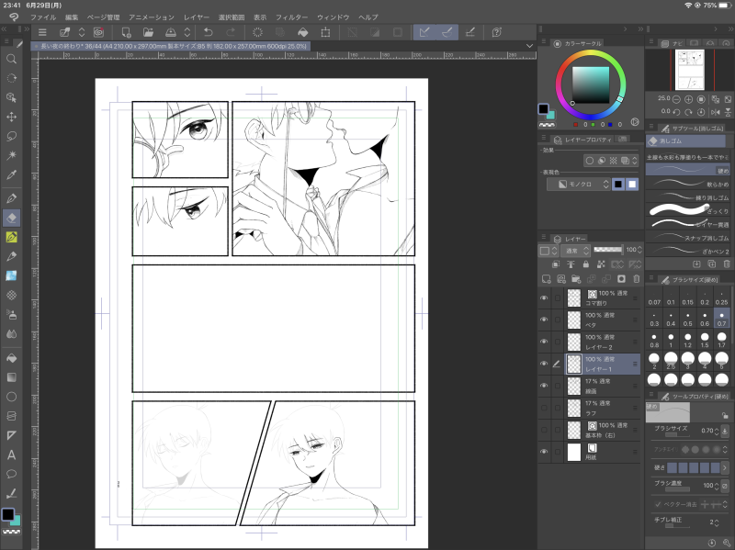Toggle ベクター消去 checkbox
Viewport: 735px width, 550px height.
[x=658, y=504]
